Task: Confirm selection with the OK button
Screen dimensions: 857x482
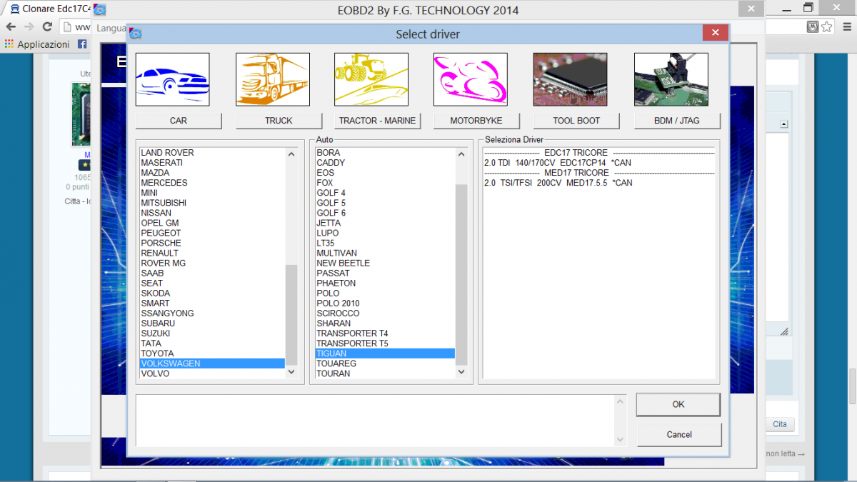Action: point(678,405)
